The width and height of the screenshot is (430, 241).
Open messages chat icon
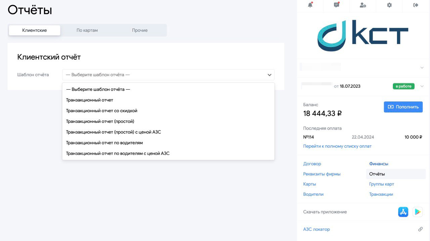point(336,5)
